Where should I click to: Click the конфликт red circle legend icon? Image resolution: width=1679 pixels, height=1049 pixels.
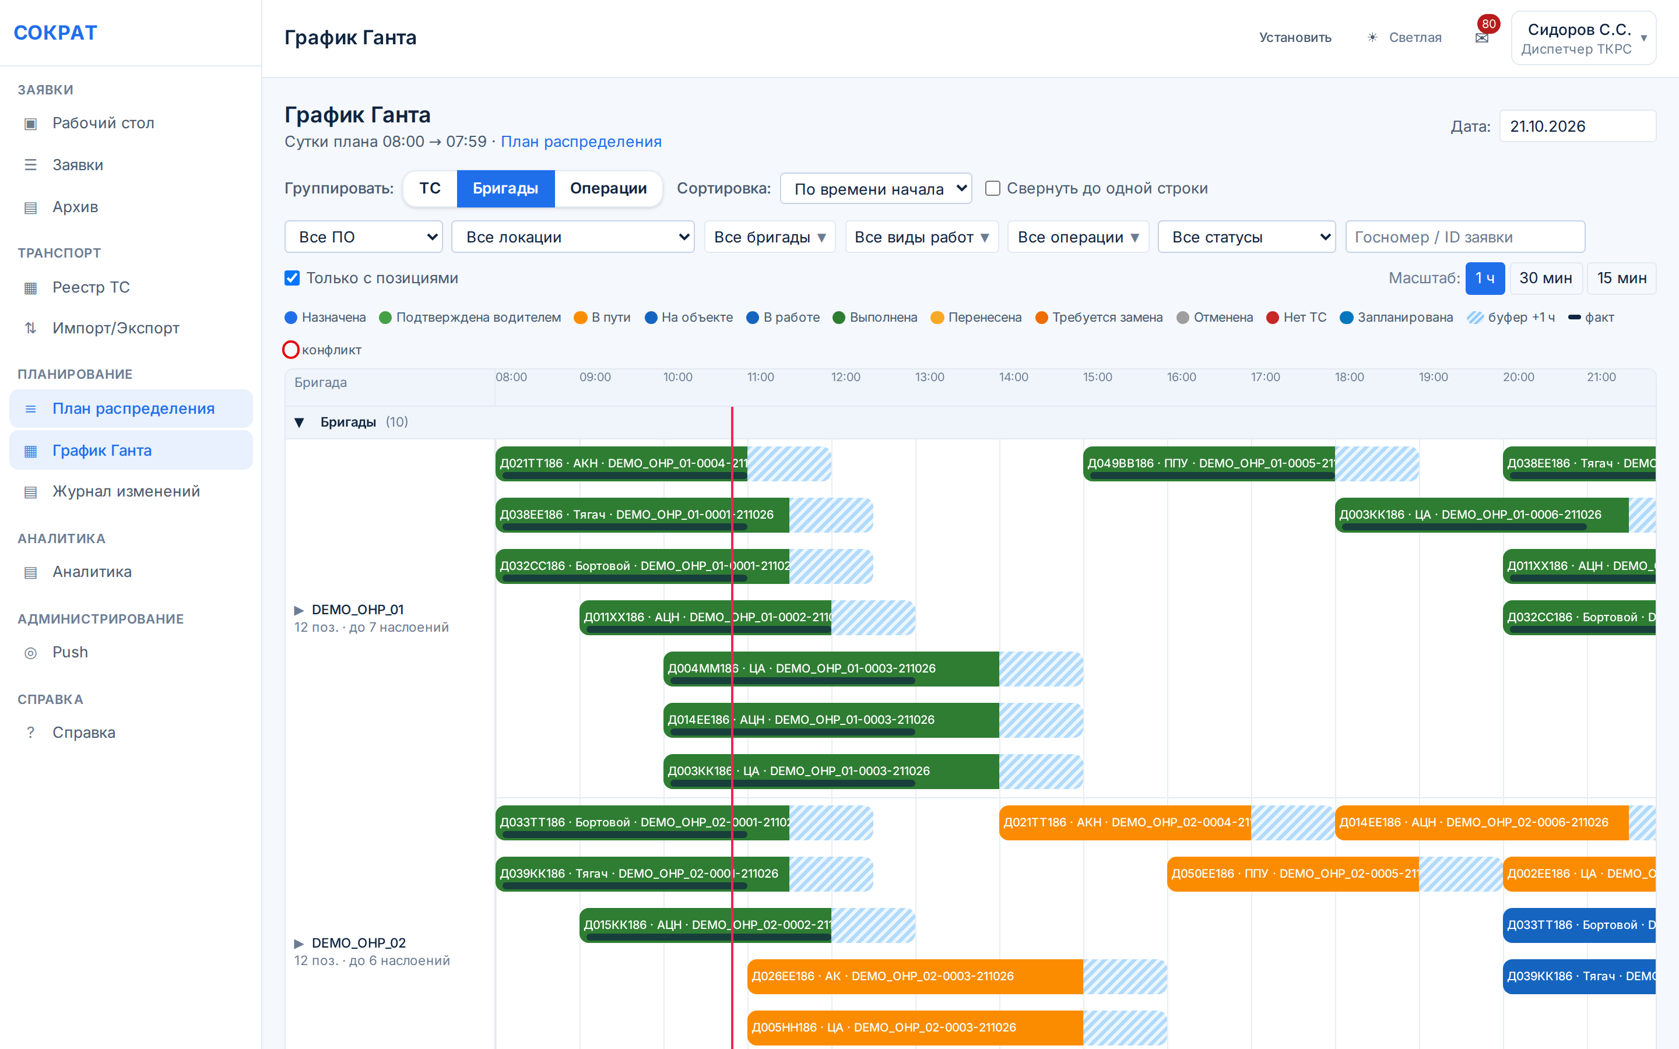291,350
